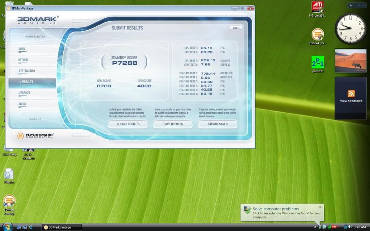The width and height of the screenshot is (370, 231).
Task: Click Show Desktop in Quick Launch
Action: point(19,227)
